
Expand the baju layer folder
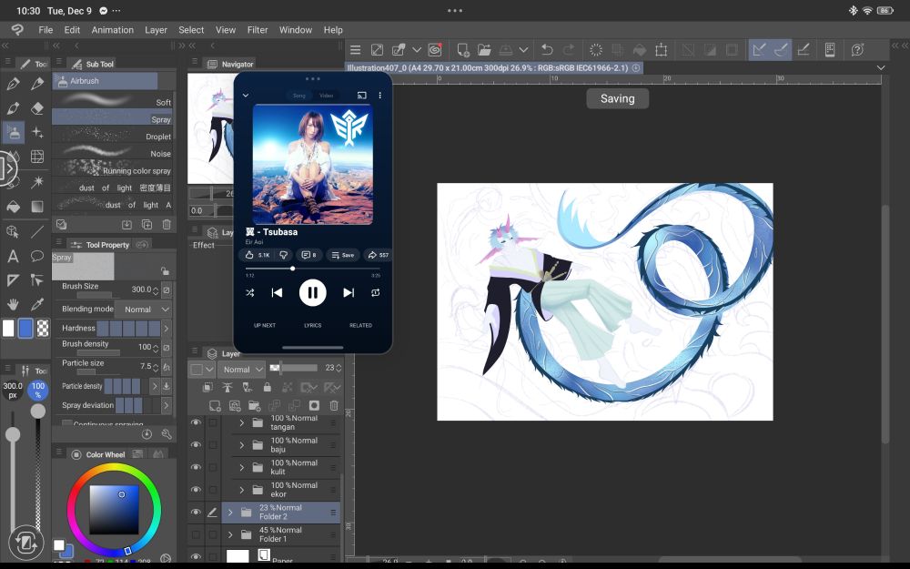coord(242,445)
